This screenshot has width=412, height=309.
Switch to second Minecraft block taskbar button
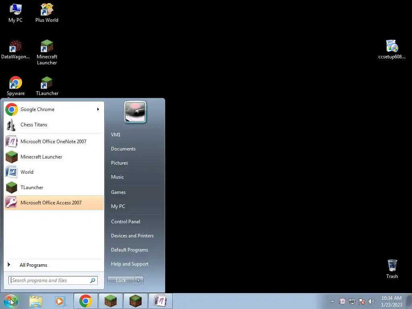[x=135, y=301]
